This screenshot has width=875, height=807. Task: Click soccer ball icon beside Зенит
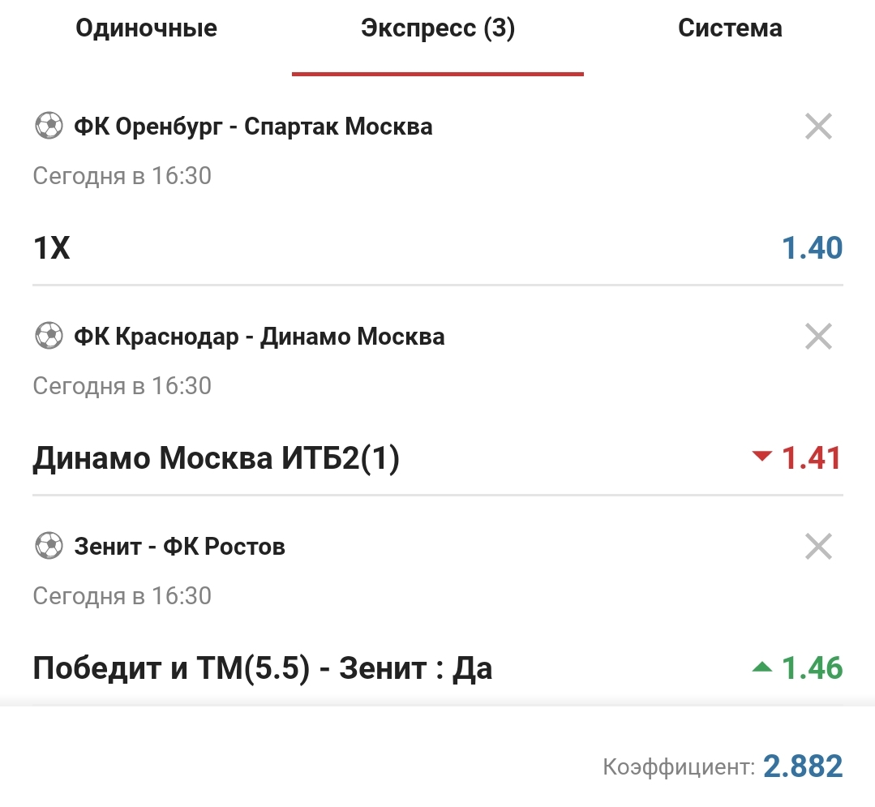click(49, 547)
